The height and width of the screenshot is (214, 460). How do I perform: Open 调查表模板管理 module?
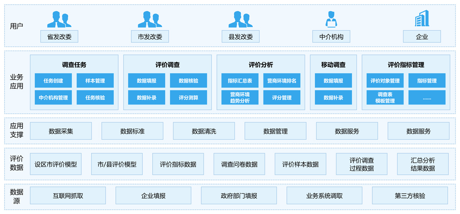pos(385,98)
